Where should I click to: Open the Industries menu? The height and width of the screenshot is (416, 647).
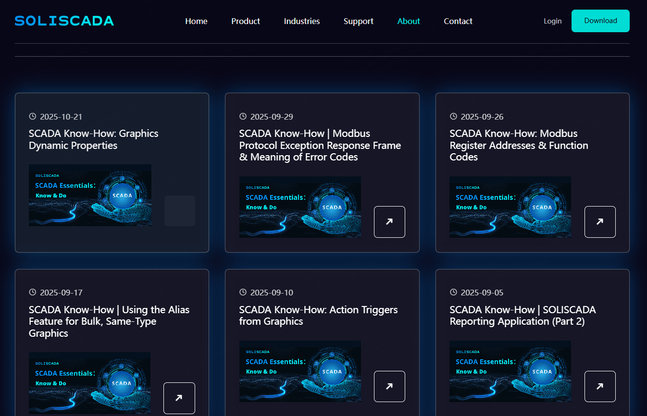[x=301, y=21]
